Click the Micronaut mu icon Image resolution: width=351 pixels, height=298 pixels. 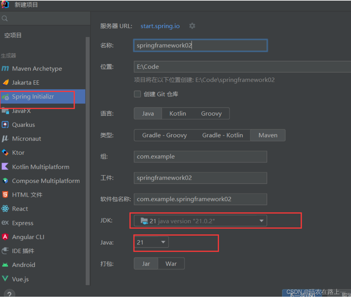5,138
